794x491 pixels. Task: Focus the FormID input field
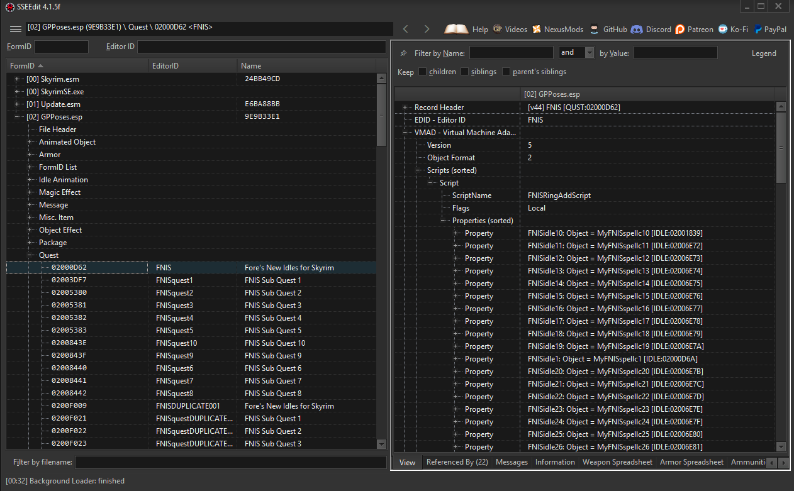tap(61, 47)
